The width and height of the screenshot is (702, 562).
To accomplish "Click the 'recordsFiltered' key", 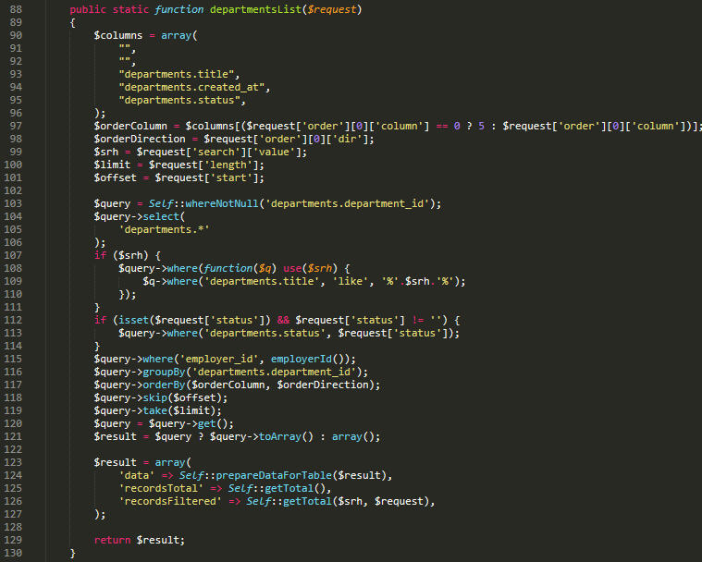I will click(x=170, y=502).
